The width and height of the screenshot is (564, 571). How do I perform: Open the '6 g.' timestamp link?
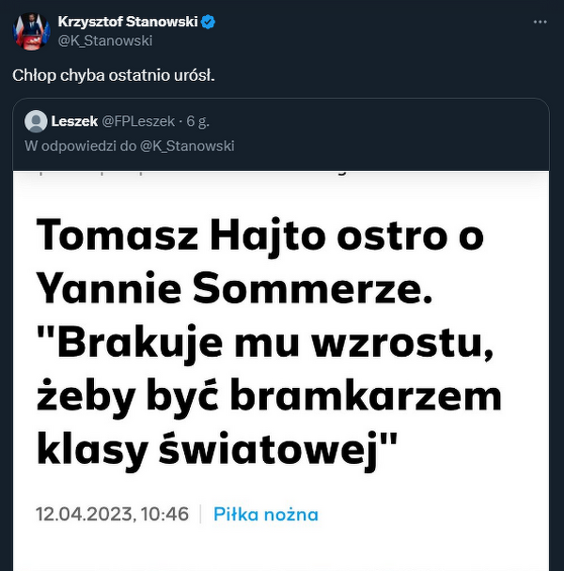[197, 121]
